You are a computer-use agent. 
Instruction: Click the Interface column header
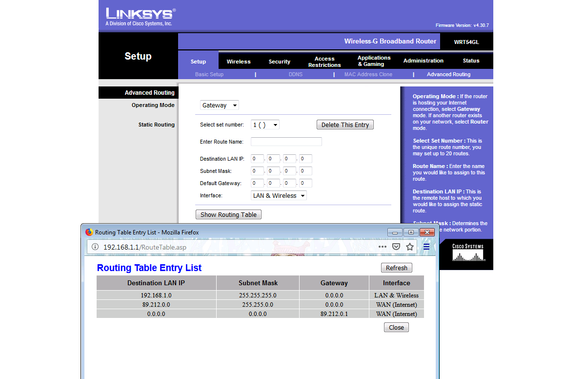[397, 283]
